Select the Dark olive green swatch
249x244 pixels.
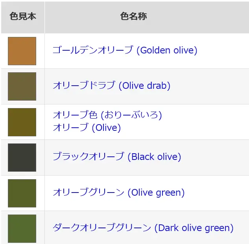click(x=22, y=229)
